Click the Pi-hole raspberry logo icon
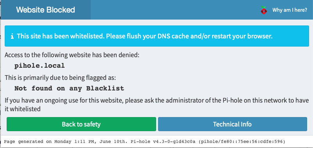 click(x=264, y=10)
